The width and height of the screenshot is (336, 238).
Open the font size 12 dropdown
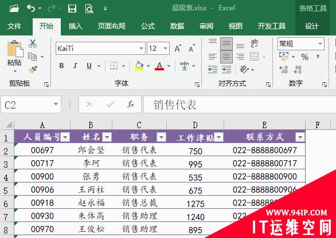tap(165, 48)
